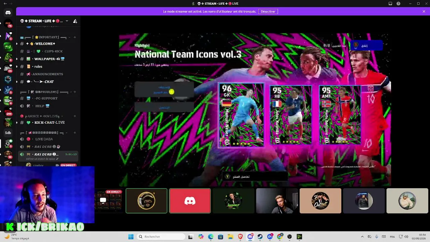Open the STREAM LIFE server menu dropdown

point(67,21)
